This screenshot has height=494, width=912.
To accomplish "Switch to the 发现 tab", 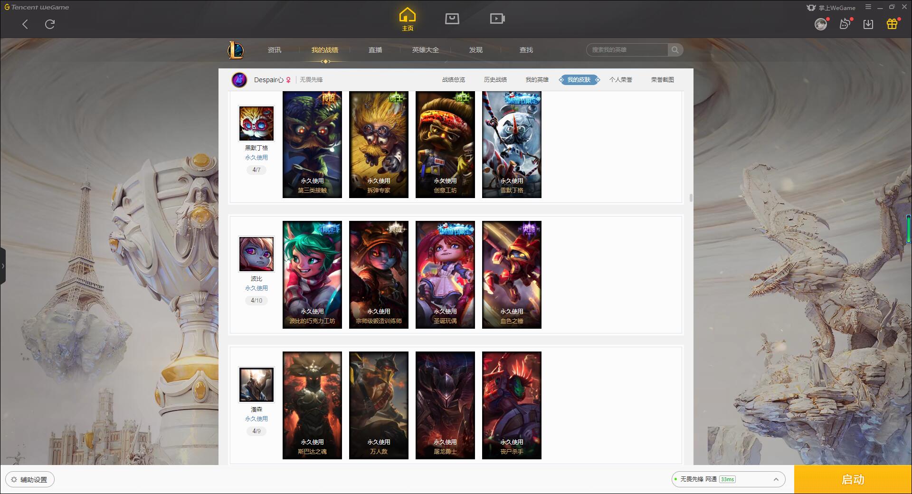I will pos(476,50).
